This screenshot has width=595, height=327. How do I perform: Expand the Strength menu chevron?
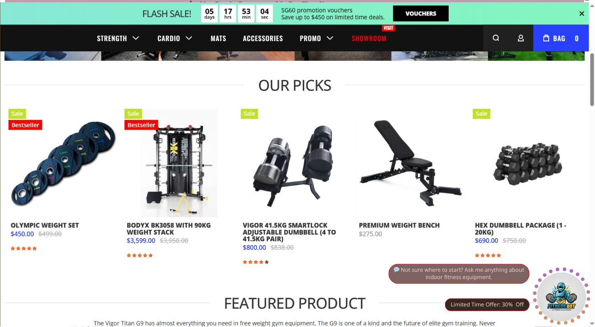(136, 38)
